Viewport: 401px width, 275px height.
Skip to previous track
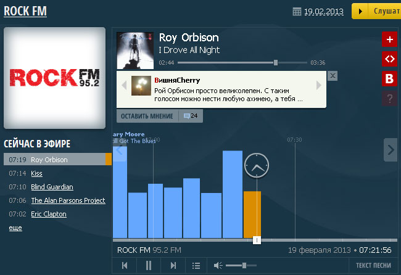(x=125, y=266)
